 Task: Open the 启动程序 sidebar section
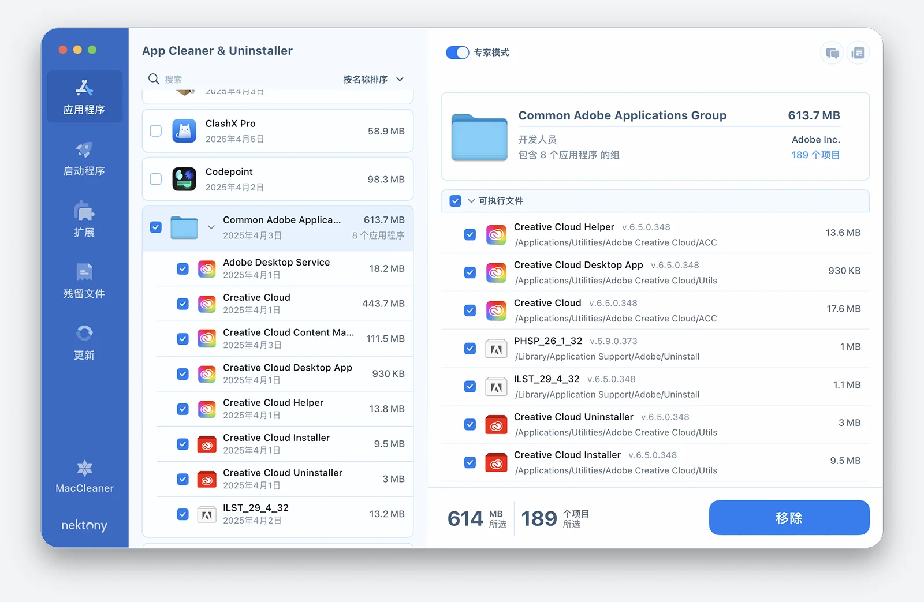pos(84,158)
